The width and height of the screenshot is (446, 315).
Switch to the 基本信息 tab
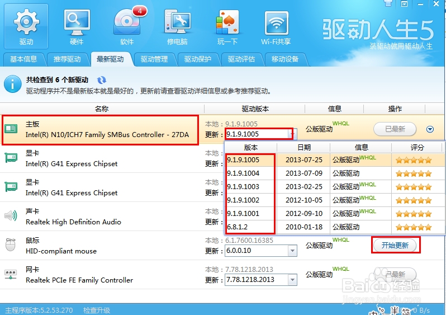(x=23, y=59)
